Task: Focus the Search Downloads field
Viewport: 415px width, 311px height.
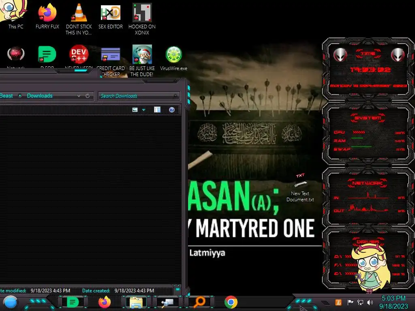Action: 139,96
